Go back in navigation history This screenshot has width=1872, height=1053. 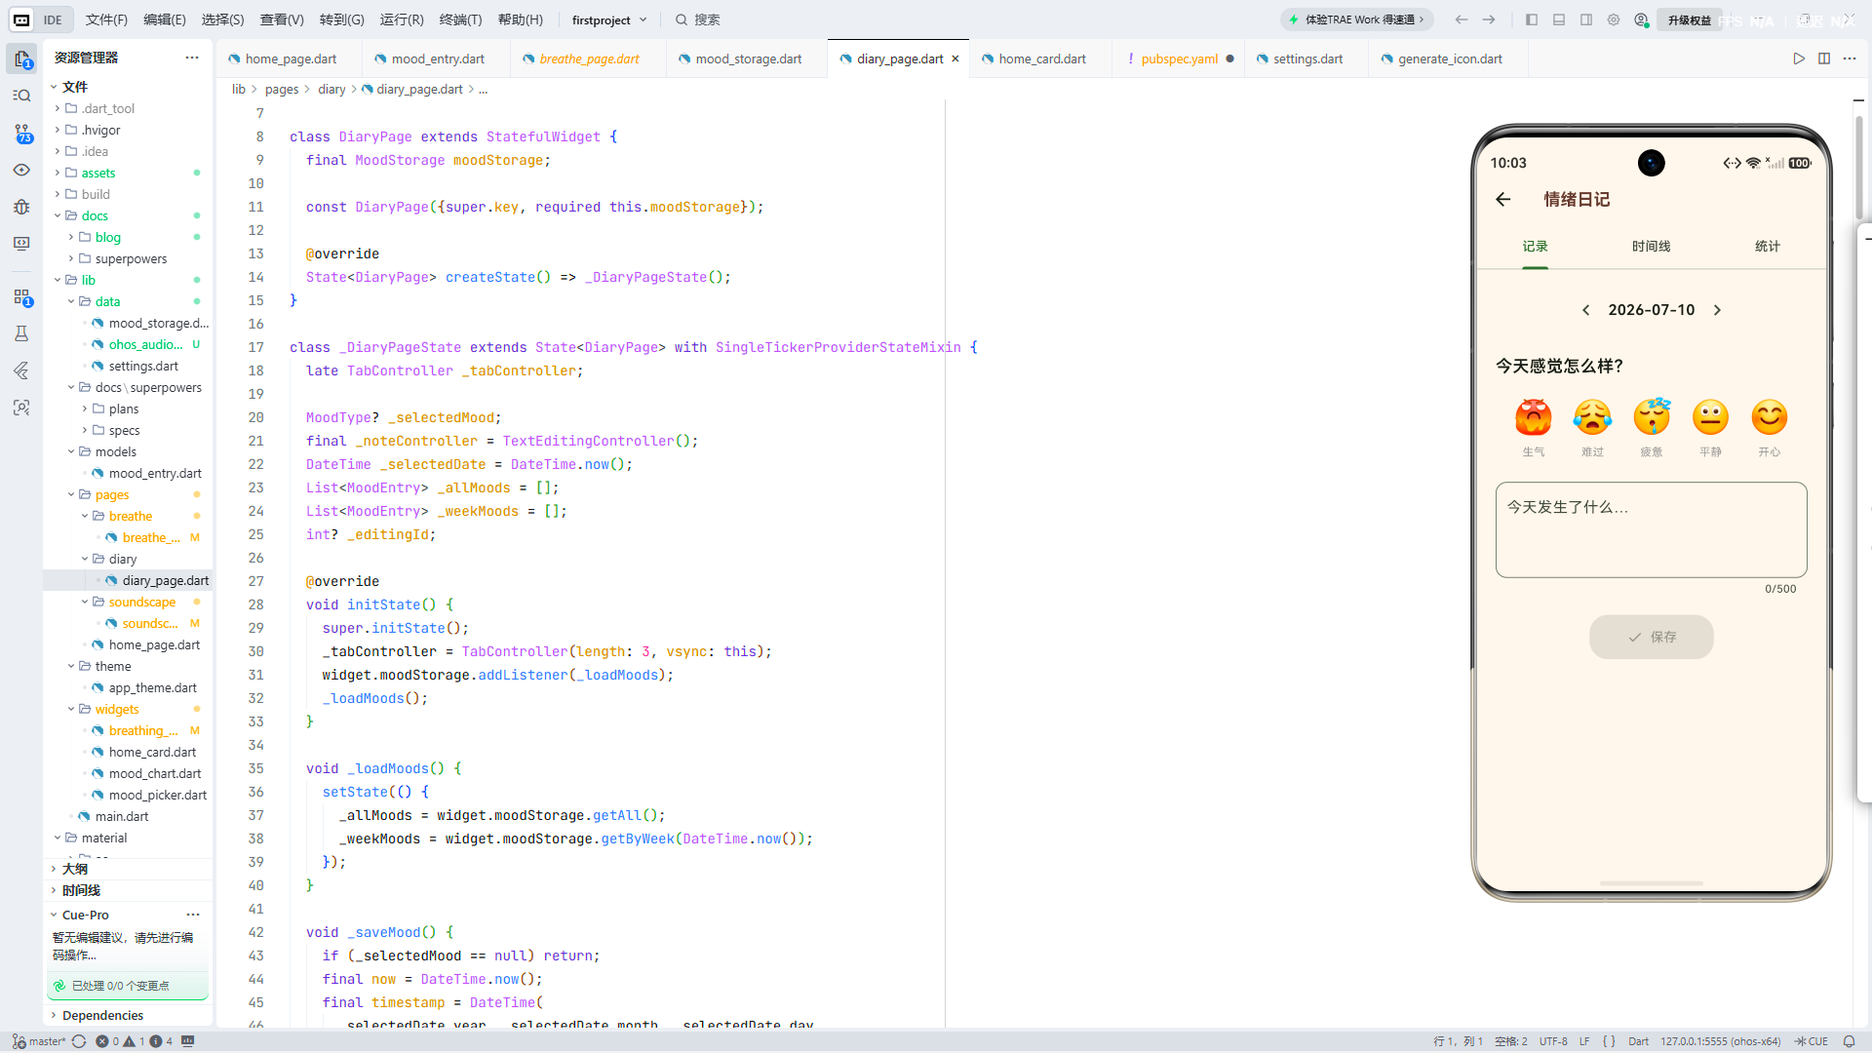click(x=1461, y=19)
